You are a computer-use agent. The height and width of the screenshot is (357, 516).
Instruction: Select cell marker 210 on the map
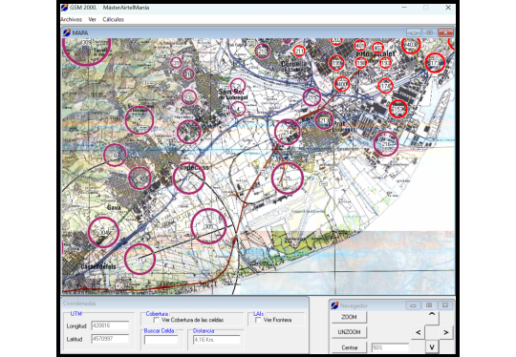pyautogui.click(x=262, y=51)
